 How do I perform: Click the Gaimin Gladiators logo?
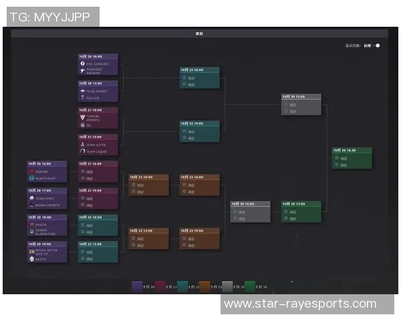pyautogui.click(x=31, y=231)
